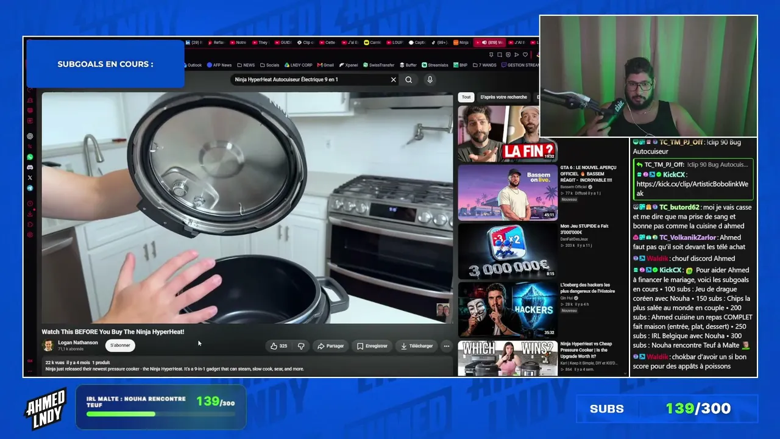This screenshot has height=439, width=780.
Task: Click the Télécharger download button
Action: coord(417,346)
